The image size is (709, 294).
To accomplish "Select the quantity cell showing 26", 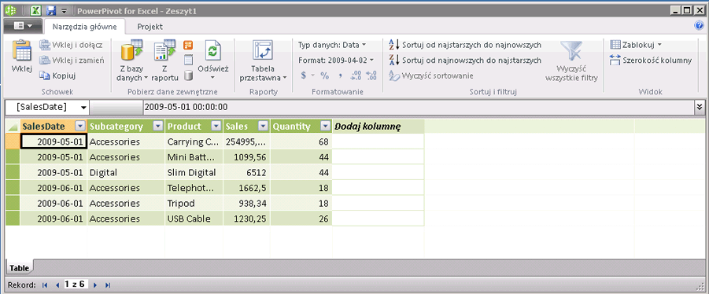I will click(301, 219).
